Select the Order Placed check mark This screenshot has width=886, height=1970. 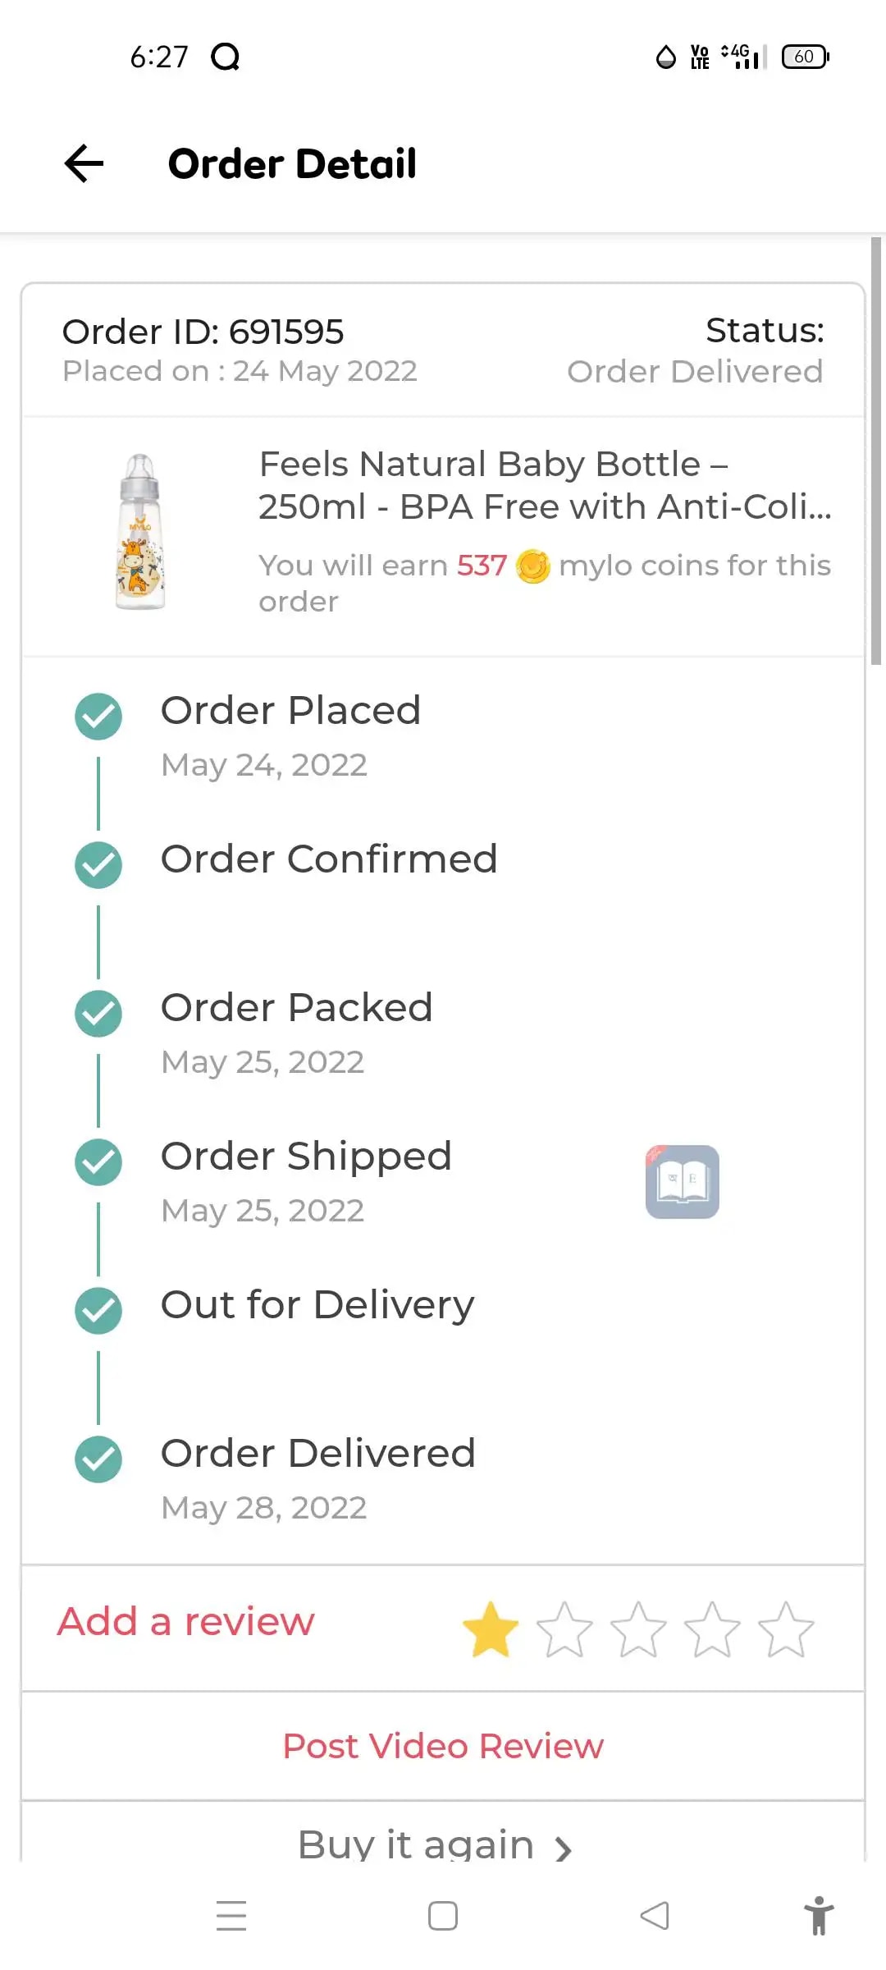(x=98, y=717)
